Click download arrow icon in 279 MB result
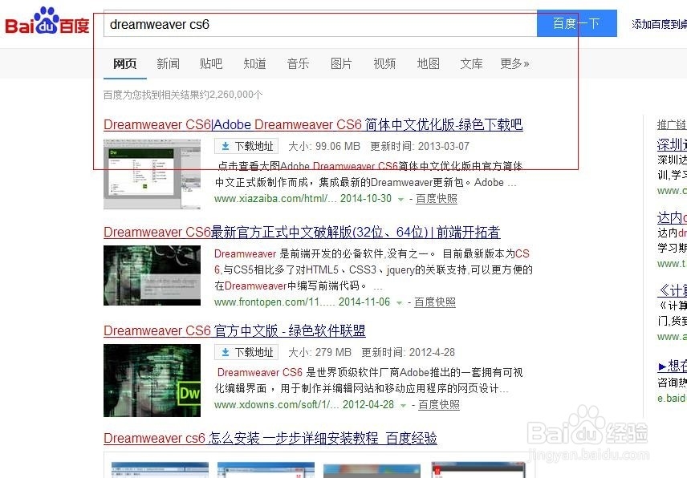This screenshot has width=687, height=478. pos(226,352)
